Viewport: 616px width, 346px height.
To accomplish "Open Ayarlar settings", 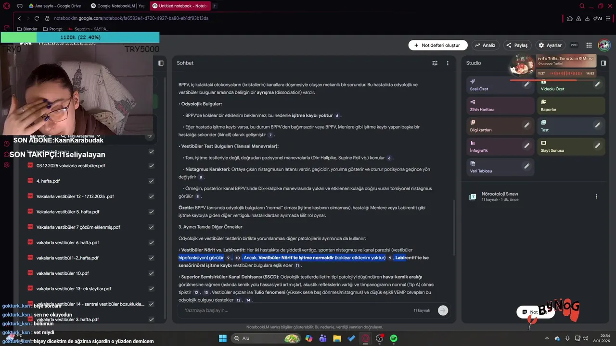I will 550,45.
